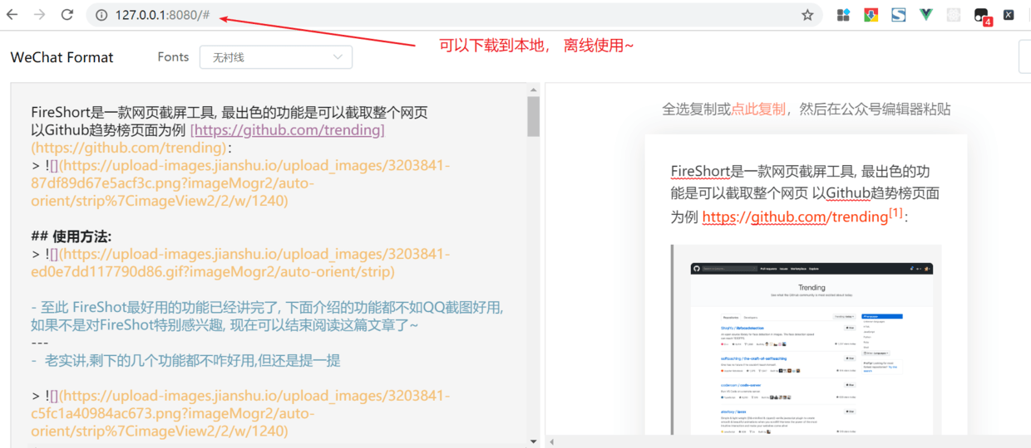Image resolution: width=1031 pixels, height=448 pixels.
Task: Click the 87df89d67e5acf3c.png image URL line
Action: (241, 183)
